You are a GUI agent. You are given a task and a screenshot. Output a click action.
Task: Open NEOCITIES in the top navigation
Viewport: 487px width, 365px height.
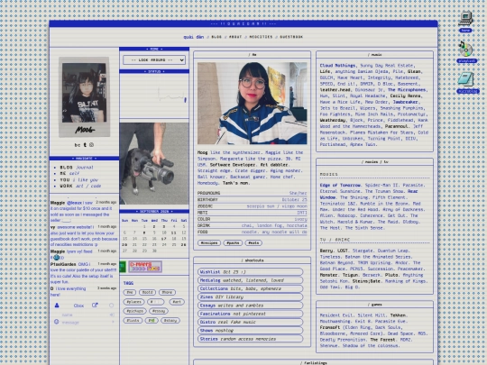(x=261, y=37)
